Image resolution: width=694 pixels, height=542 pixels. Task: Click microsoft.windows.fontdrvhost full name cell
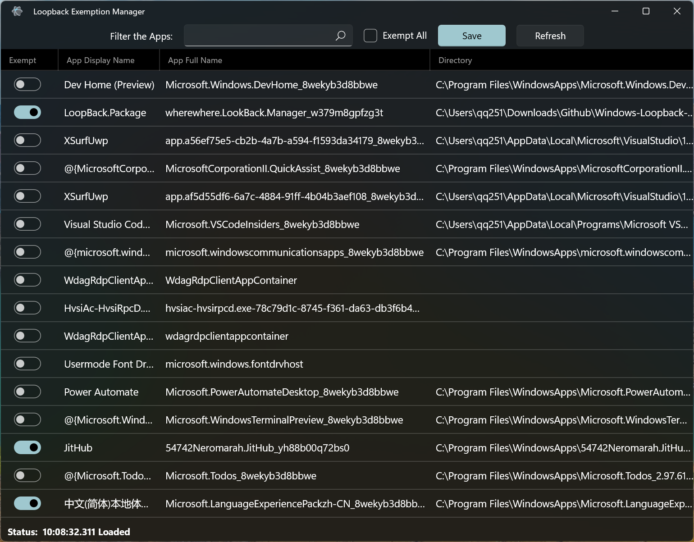[234, 364]
